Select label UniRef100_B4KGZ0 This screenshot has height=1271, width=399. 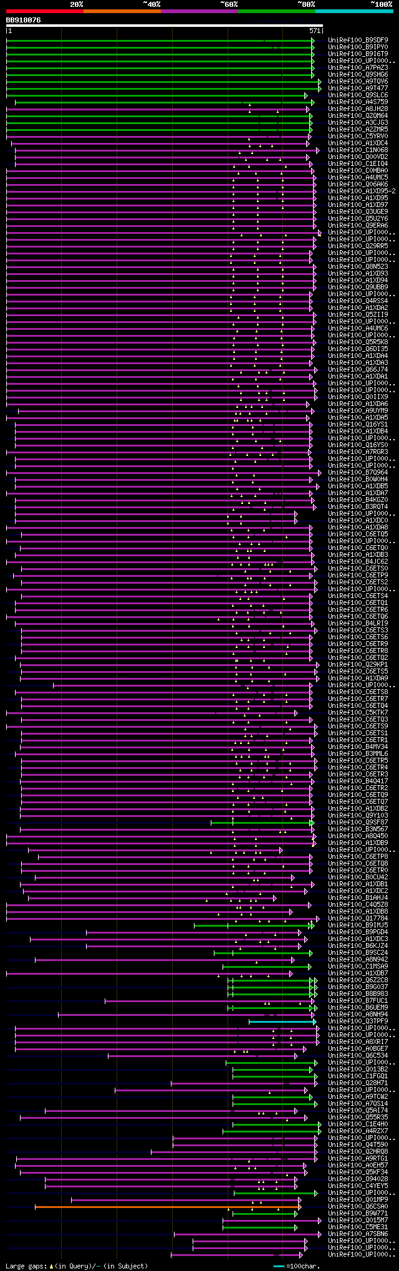pos(358,500)
